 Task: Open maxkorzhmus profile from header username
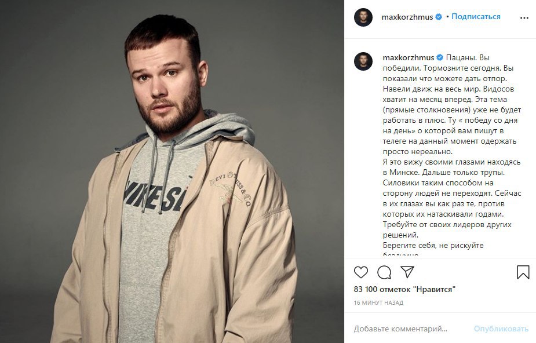(407, 17)
